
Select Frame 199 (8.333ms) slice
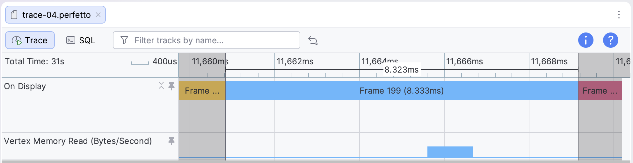tap(402, 90)
